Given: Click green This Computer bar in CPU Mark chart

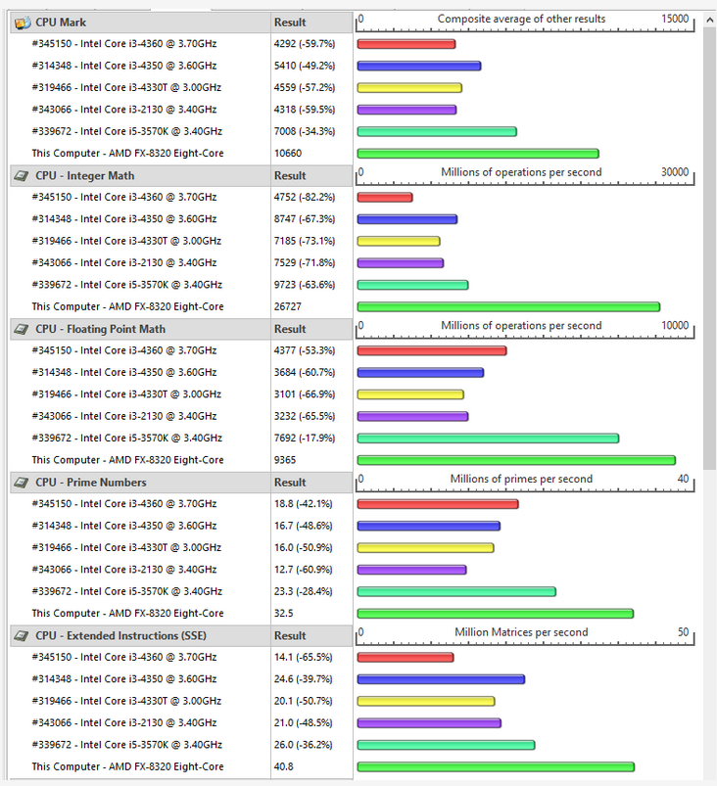Looking at the screenshot, I should click(478, 154).
